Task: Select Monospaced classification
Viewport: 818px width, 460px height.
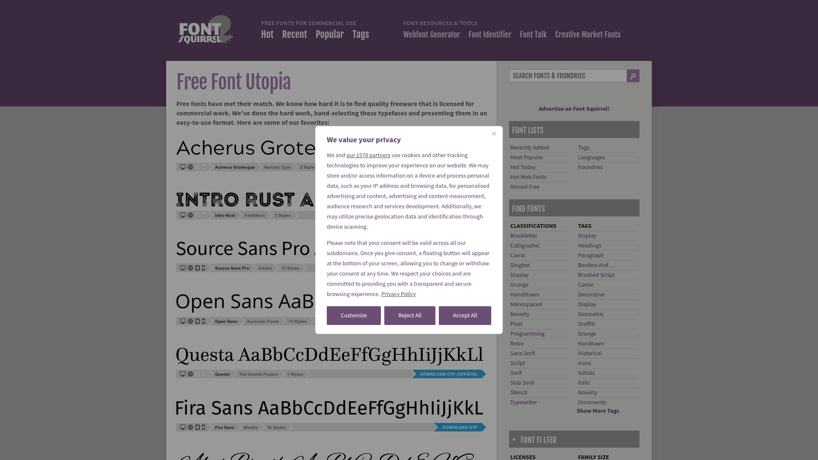Action: 526,305
